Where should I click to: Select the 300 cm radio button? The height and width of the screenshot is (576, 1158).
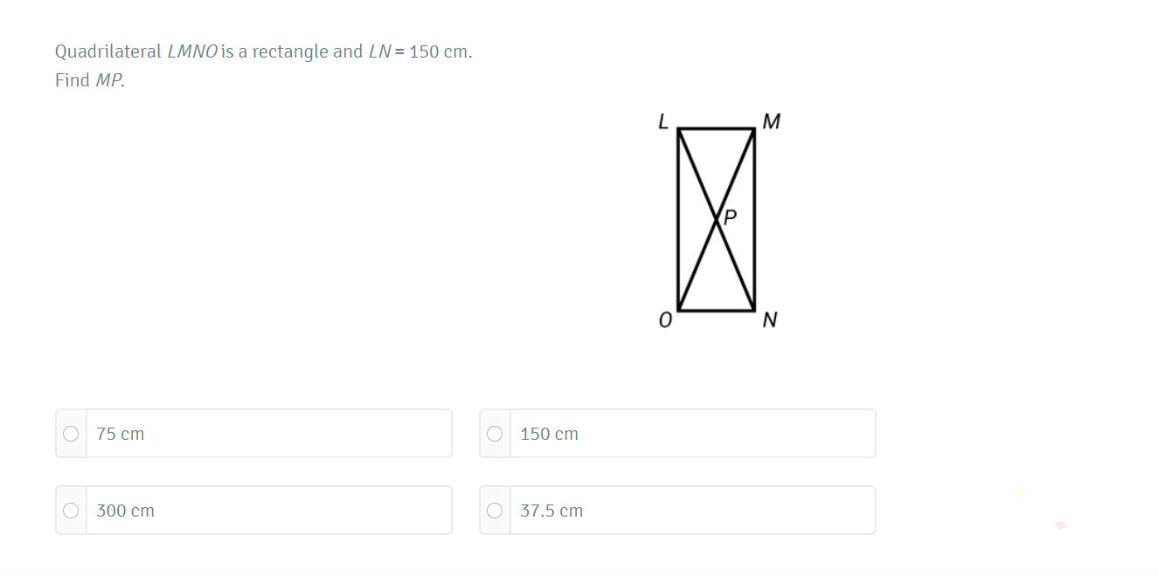[x=71, y=510]
